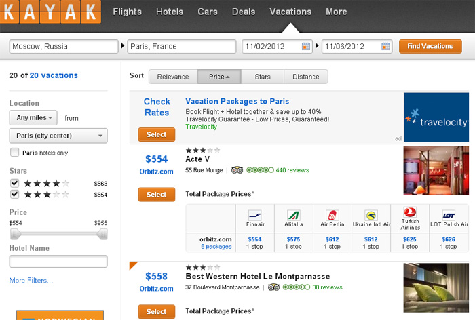Open the Acte V hotel title
Image resolution: width=475 pixels, height=320 pixels.
[197, 159]
